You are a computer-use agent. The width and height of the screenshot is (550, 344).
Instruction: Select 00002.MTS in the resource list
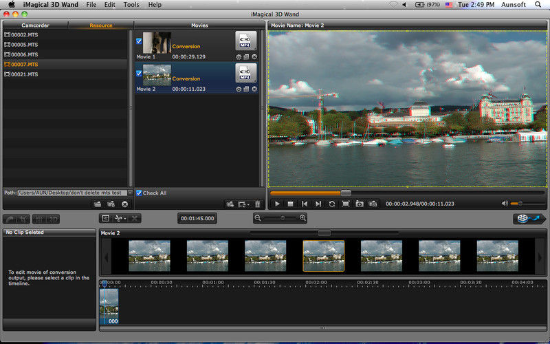[65, 35]
